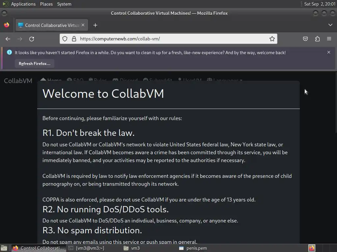Click the information icon in notification bar
337x252 pixels.
(x=9, y=52)
